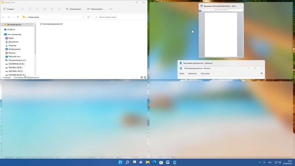
Task: Open the three-dots See more menu in Explorer
Action: (x=111, y=9)
